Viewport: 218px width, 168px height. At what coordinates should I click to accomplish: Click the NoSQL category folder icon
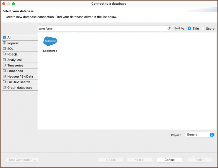coord(4,54)
